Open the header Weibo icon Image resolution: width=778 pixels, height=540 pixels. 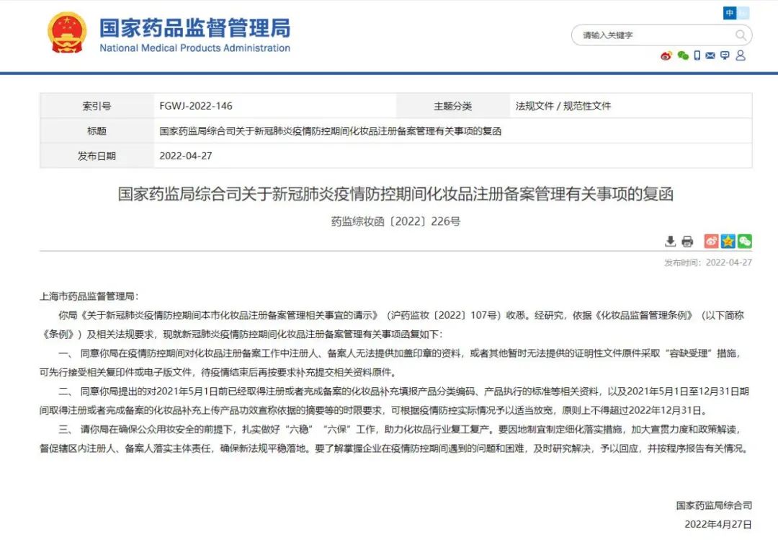coord(666,56)
